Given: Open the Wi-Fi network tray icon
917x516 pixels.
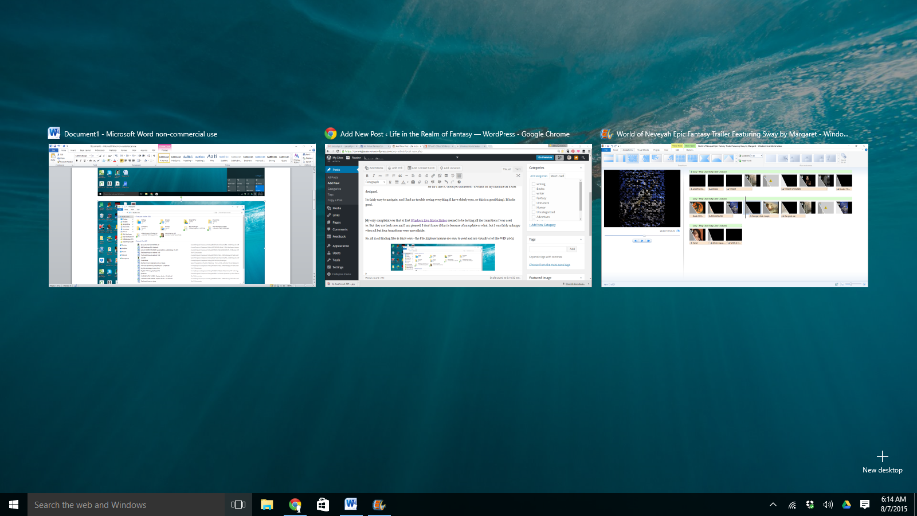Looking at the screenshot, I should coord(792,505).
